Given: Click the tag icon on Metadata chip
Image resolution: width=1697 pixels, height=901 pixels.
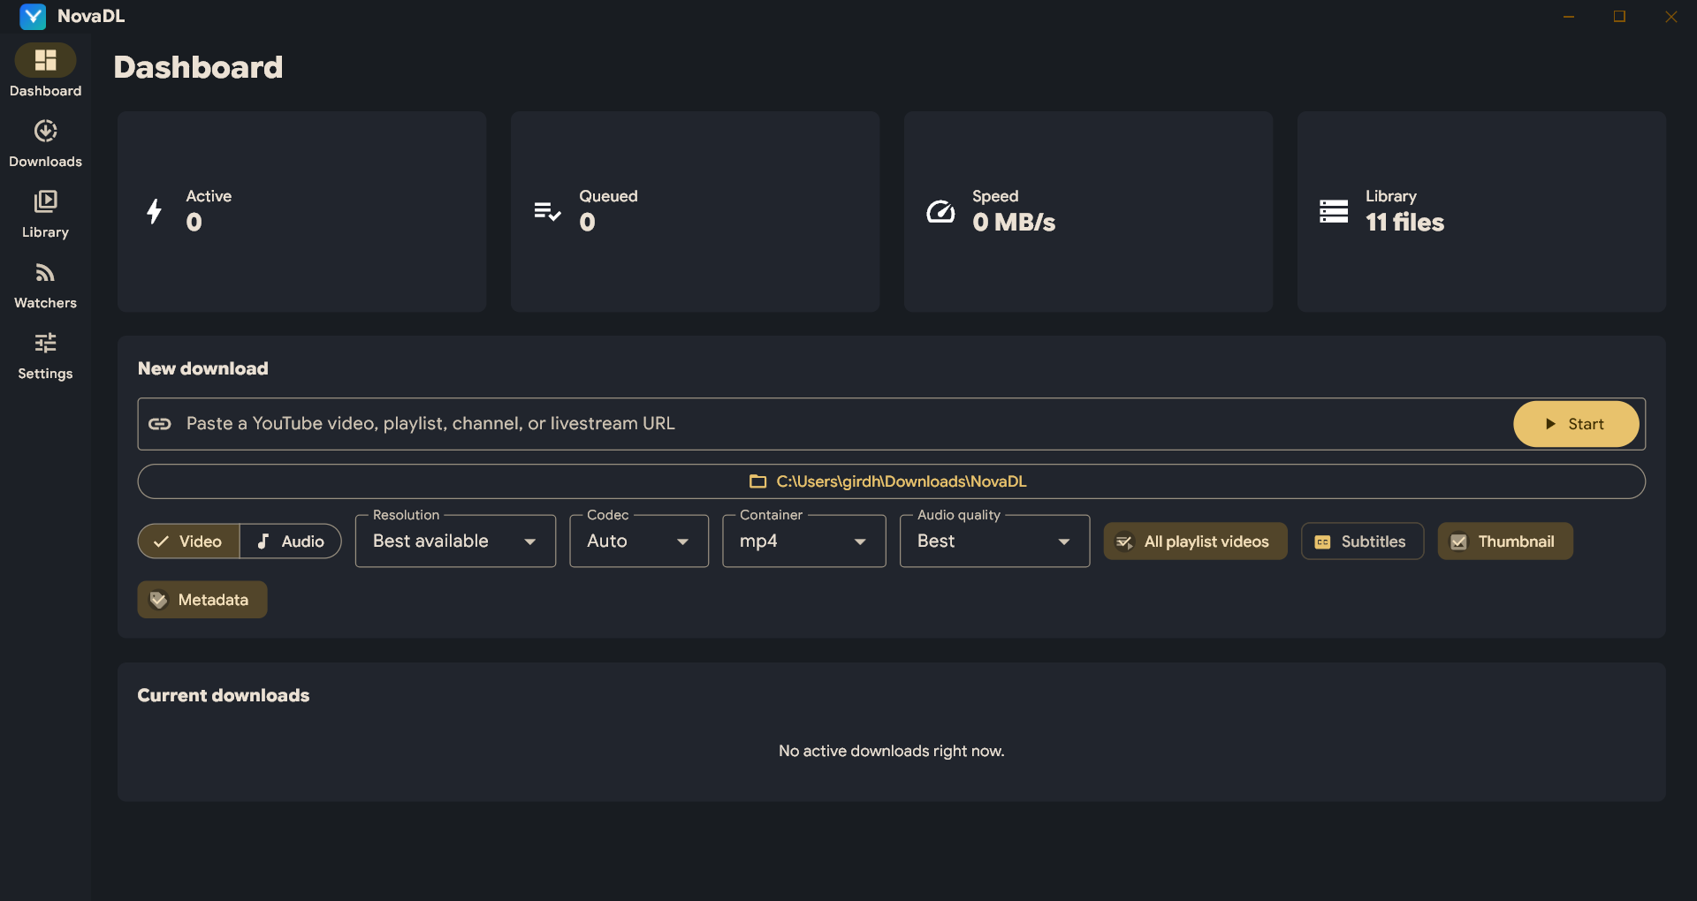Looking at the screenshot, I should pyautogui.click(x=158, y=600).
